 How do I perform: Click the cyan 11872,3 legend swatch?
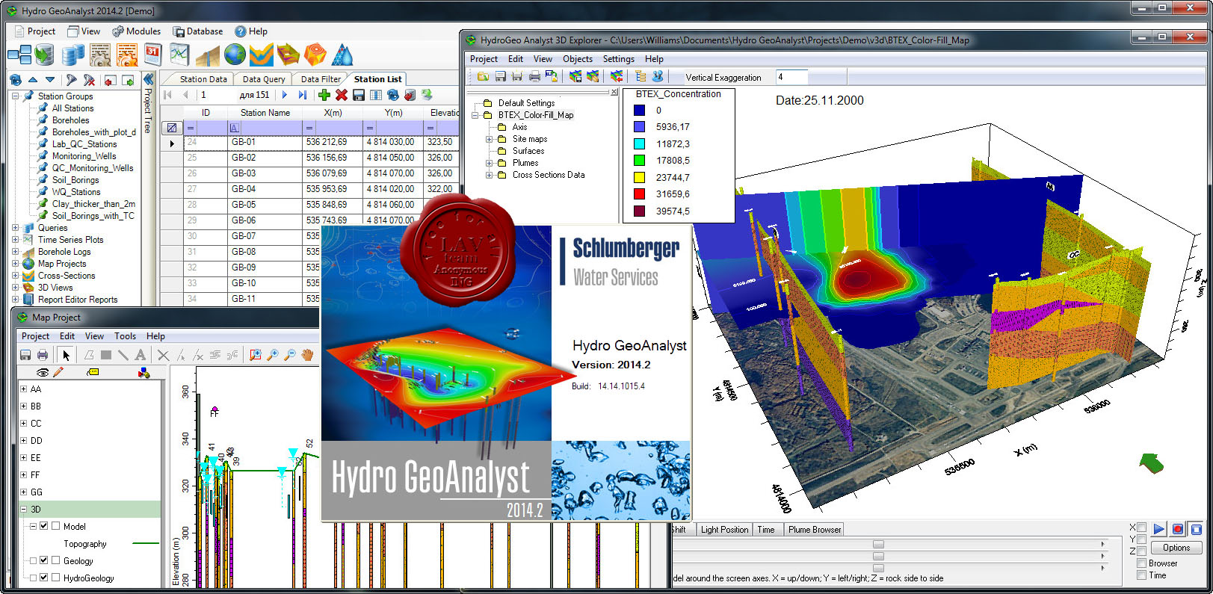pos(639,144)
